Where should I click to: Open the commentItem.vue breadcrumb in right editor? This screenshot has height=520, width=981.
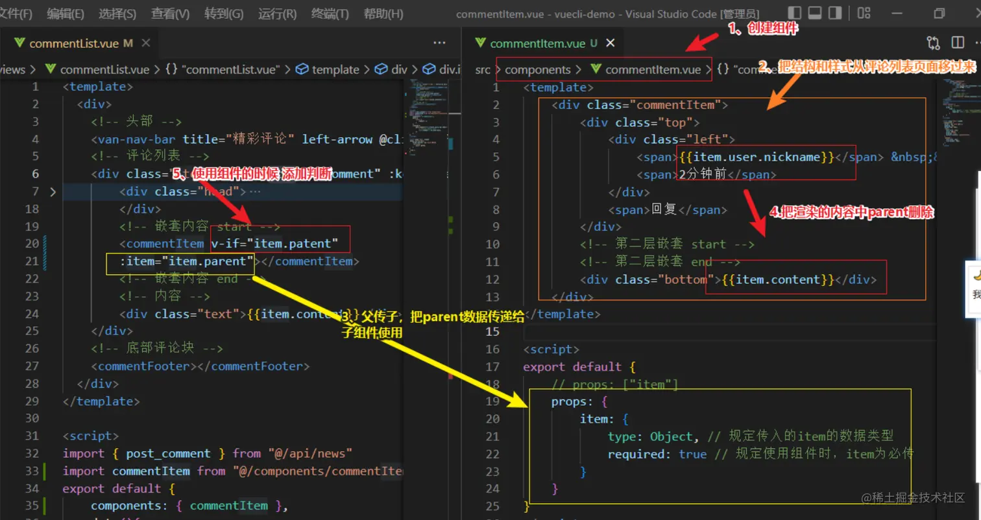646,69
